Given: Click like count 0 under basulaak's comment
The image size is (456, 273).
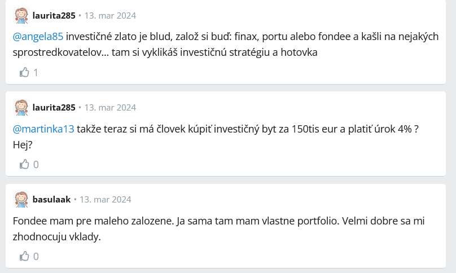Looking at the screenshot, I should [36, 257].
